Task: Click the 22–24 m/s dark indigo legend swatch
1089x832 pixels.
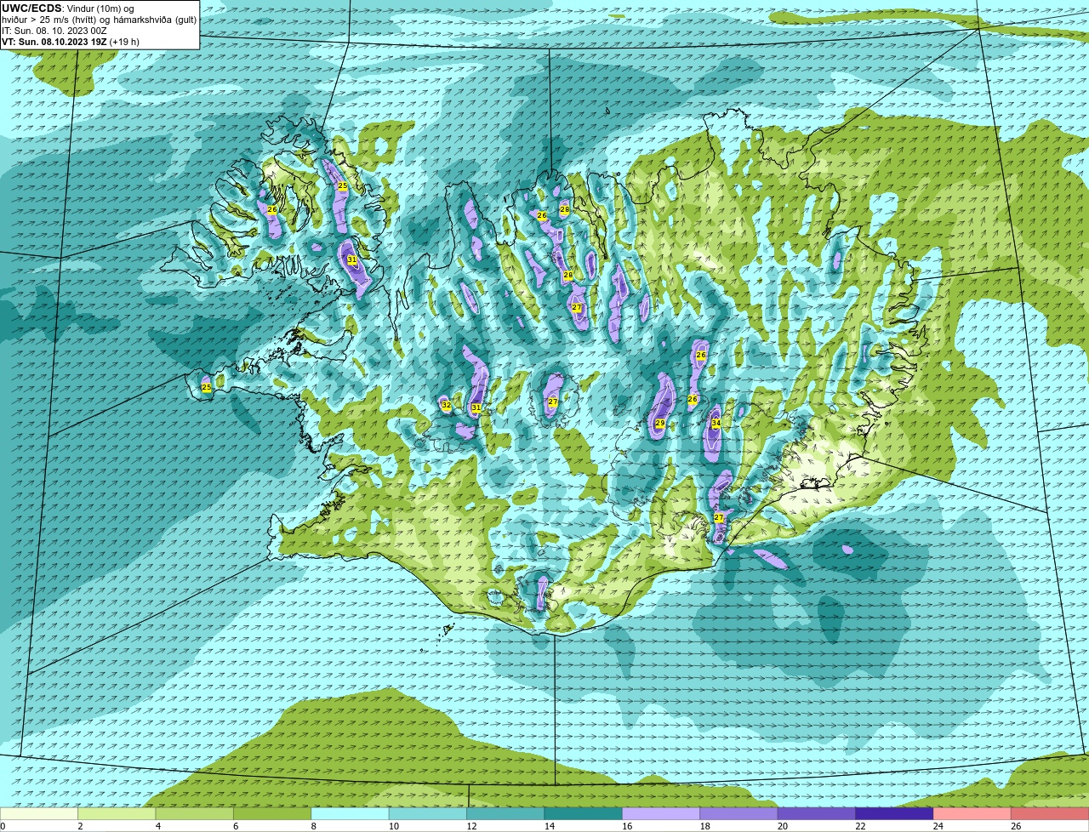Action: click(x=895, y=814)
